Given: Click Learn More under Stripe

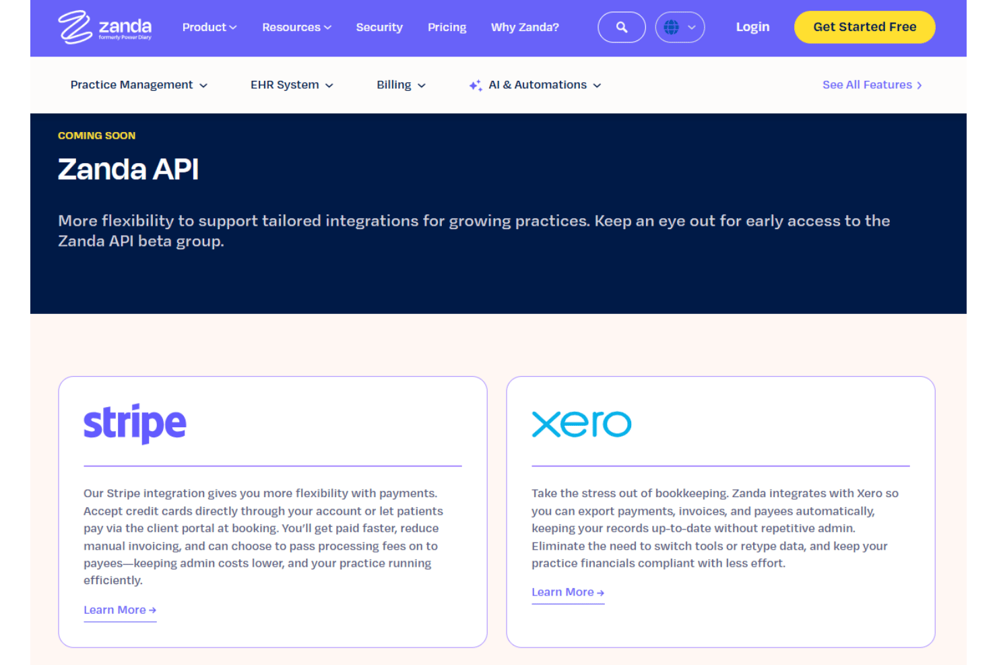Looking at the screenshot, I should (120, 610).
